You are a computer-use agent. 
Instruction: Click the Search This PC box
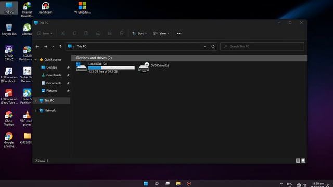(x=262, y=46)
